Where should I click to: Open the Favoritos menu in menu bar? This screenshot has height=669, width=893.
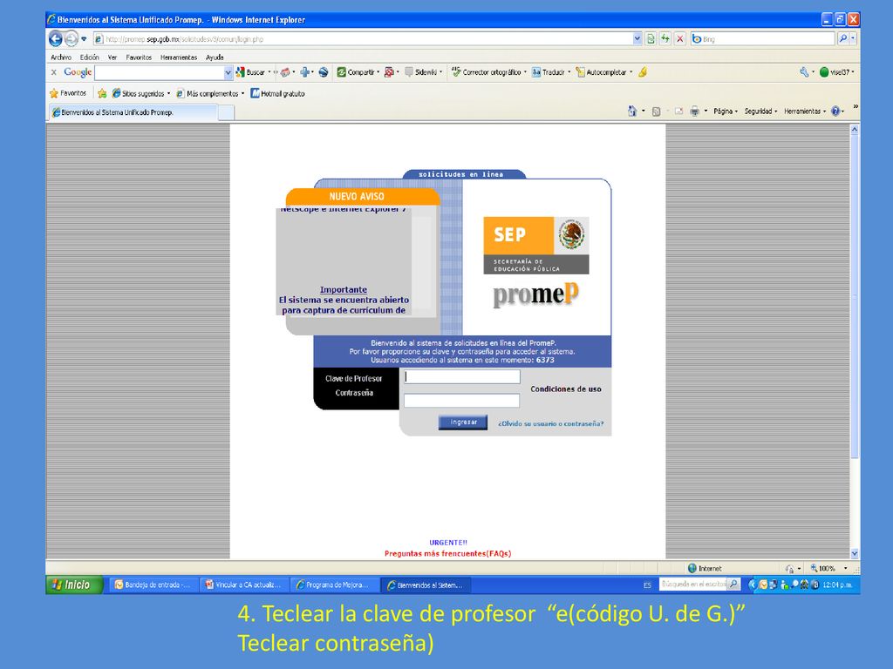139,57
